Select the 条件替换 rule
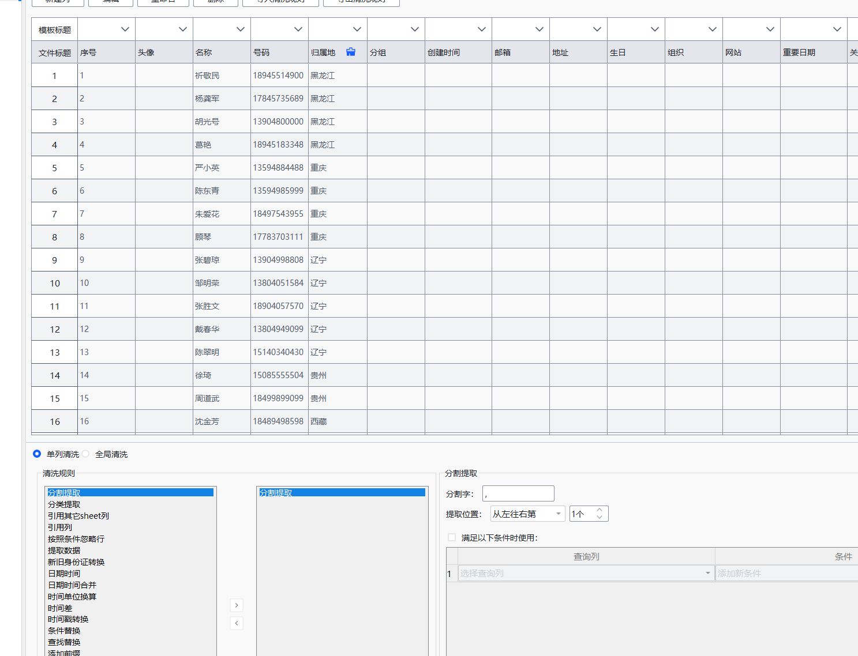Viewport: 858px width, 656px height. click(64, 631)
